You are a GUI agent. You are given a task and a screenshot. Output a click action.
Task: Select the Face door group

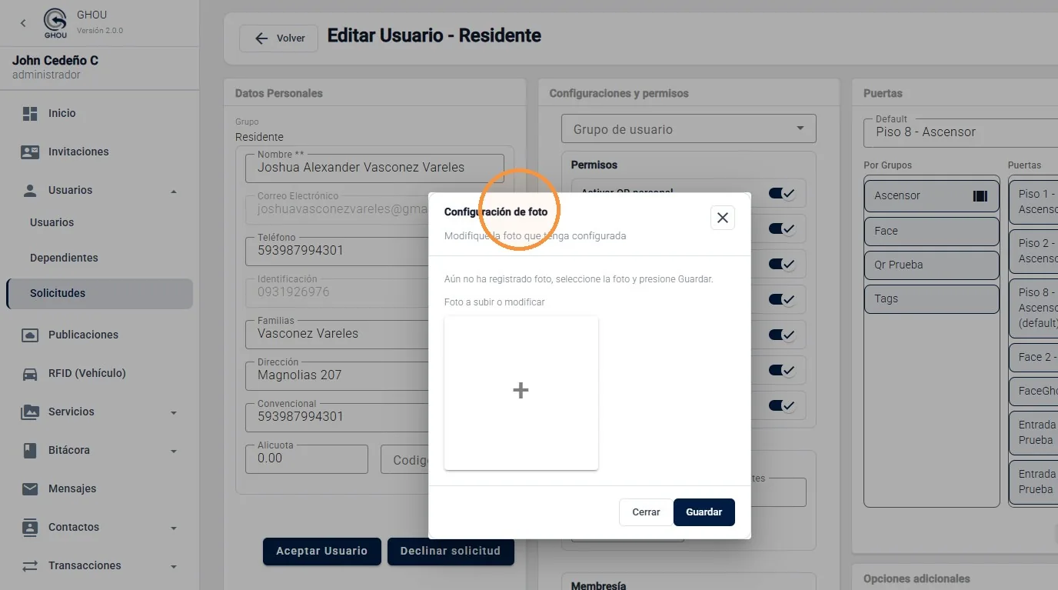coord(932,231)
